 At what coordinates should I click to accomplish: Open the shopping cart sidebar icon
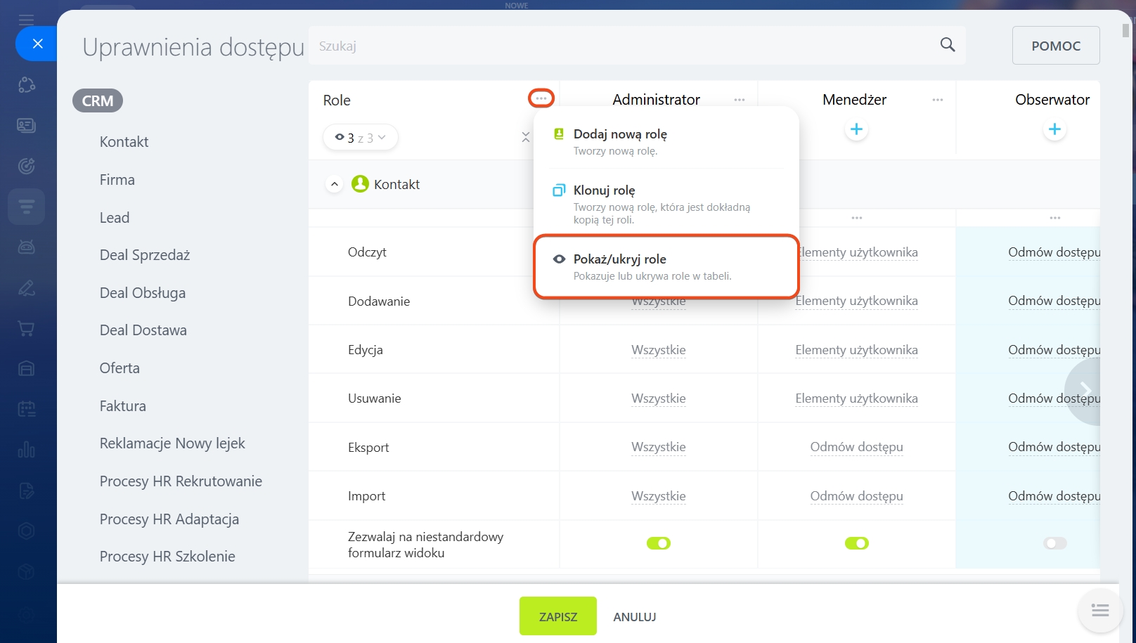tap(26, 328)
